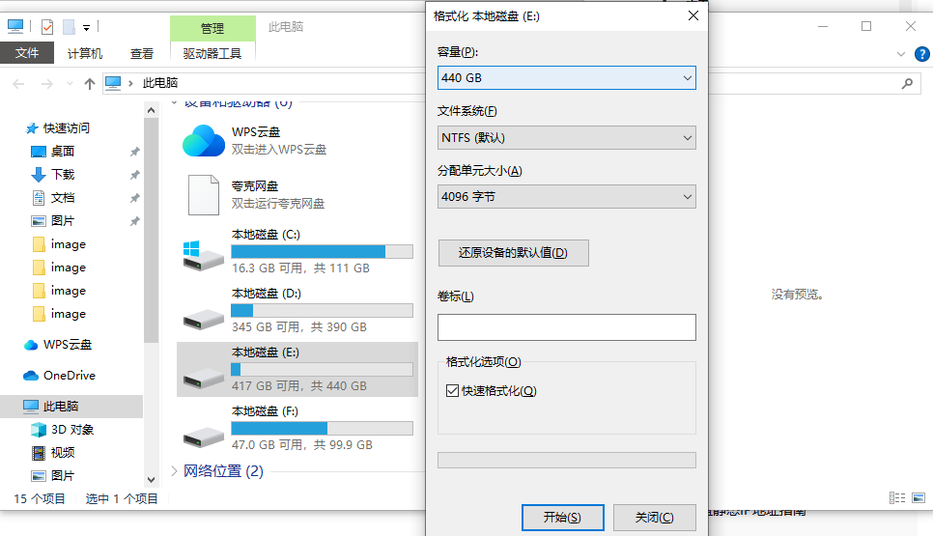
Task: Open the 文件系统 NTFS dropdown
Action: coord(566,137)
